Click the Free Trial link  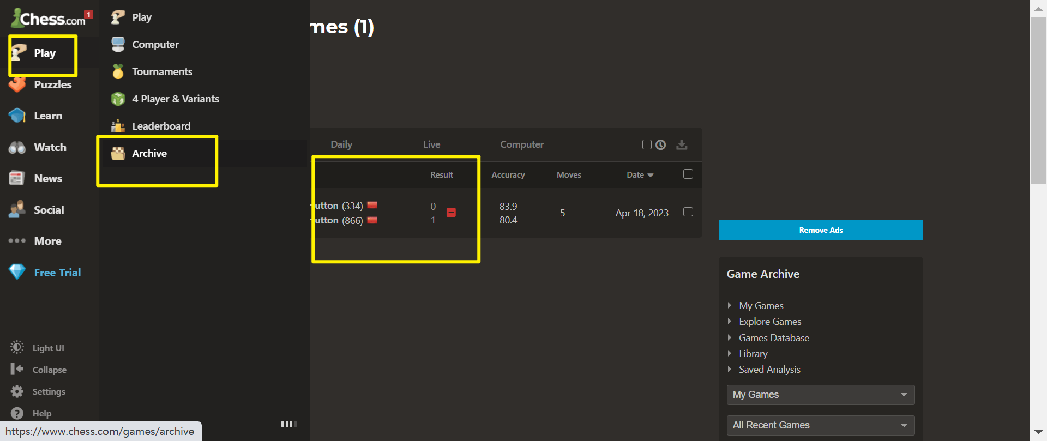[57, 272]
